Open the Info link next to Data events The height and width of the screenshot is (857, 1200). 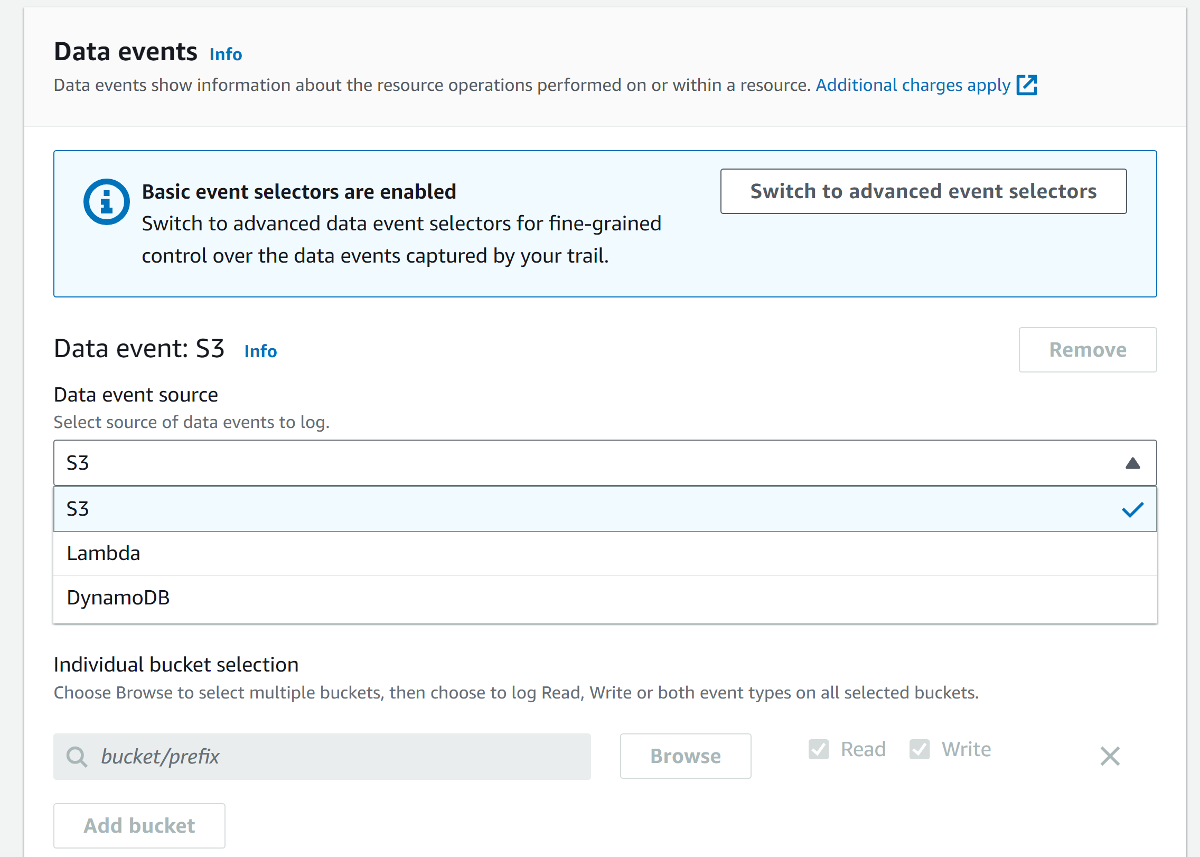click(226, 54)
